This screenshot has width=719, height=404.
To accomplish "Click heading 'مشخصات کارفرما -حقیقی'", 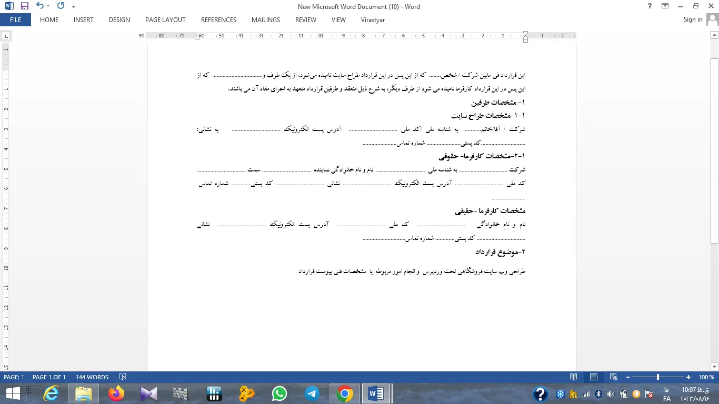I will tap(490, 211).
